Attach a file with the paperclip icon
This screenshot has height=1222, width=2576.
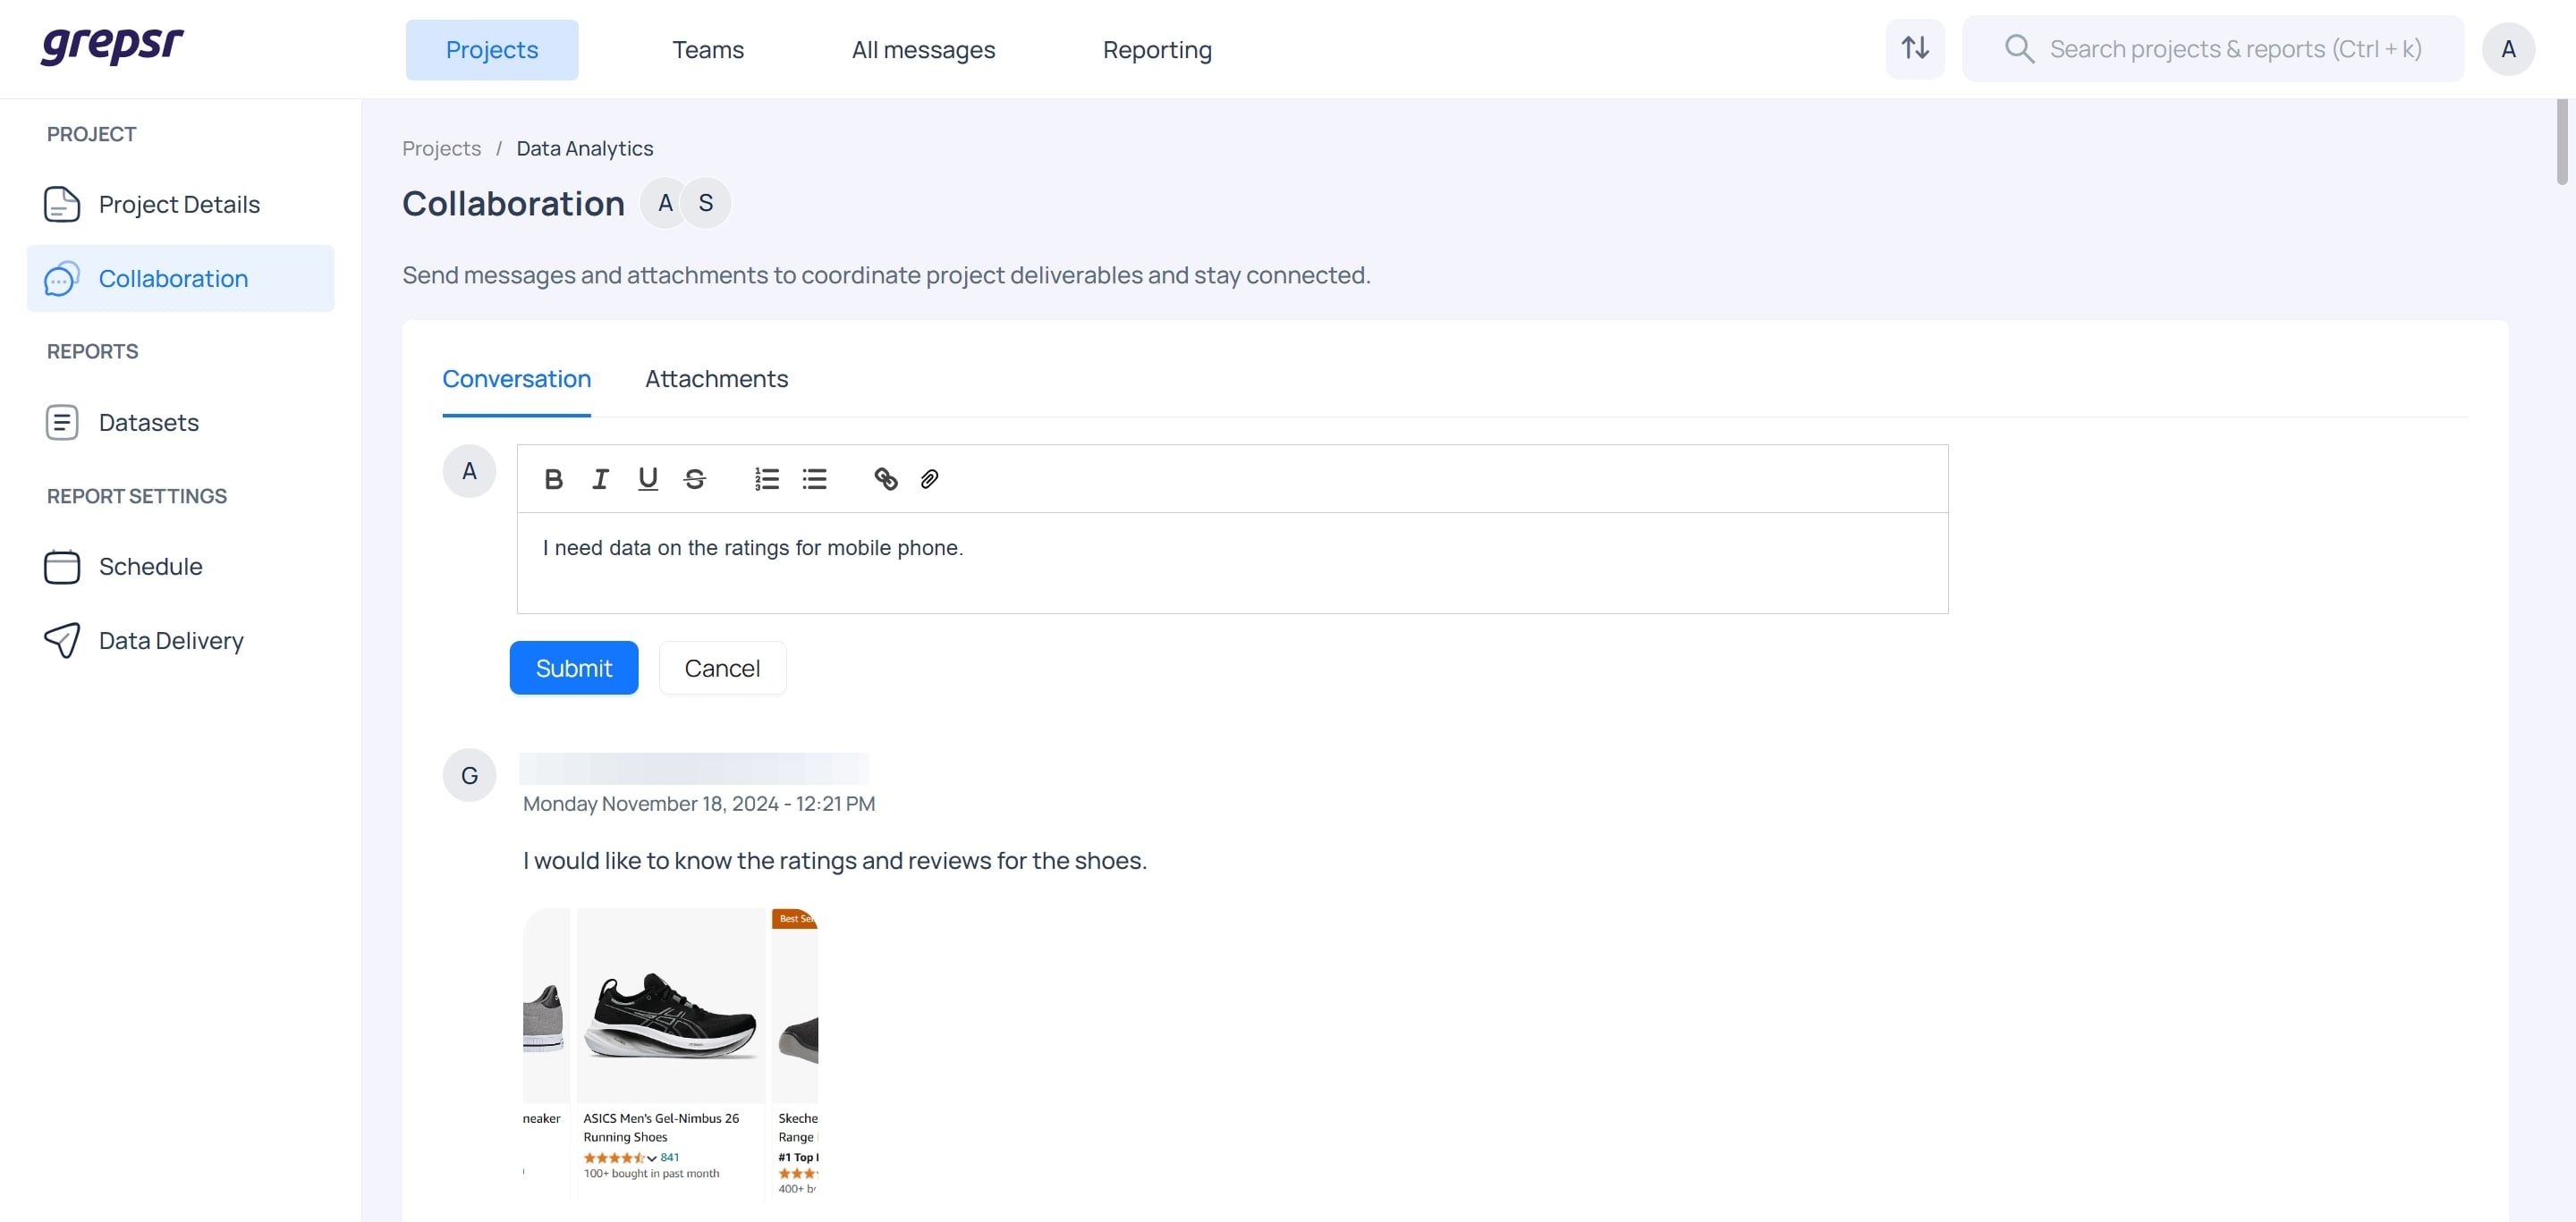pyautogui.click(x=930, y=480)
